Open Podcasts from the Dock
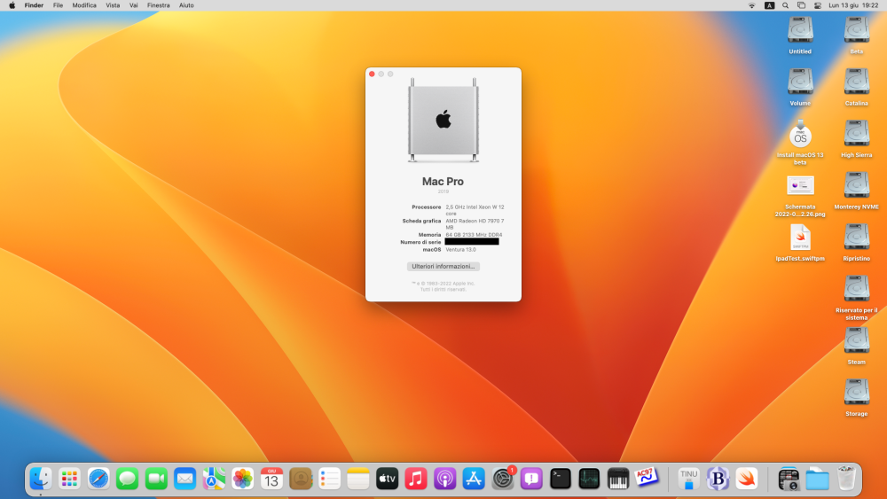Image resolution: width=887 pixels, height=499 pixels. pyautogui.click(x=444, y=480)
